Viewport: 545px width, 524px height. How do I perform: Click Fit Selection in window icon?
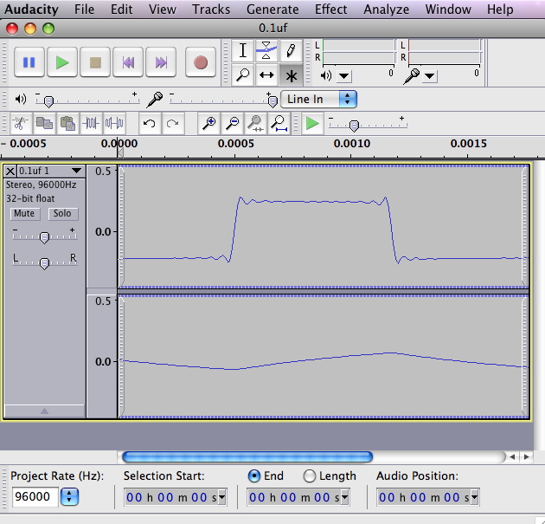255,123
